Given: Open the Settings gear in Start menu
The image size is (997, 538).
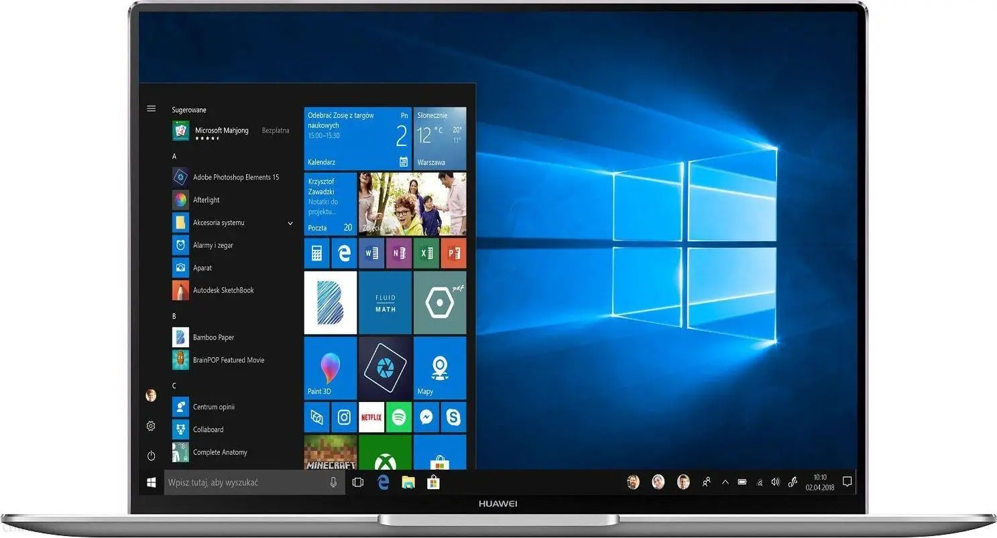Looking at the screenshot, I should [151, 426].
